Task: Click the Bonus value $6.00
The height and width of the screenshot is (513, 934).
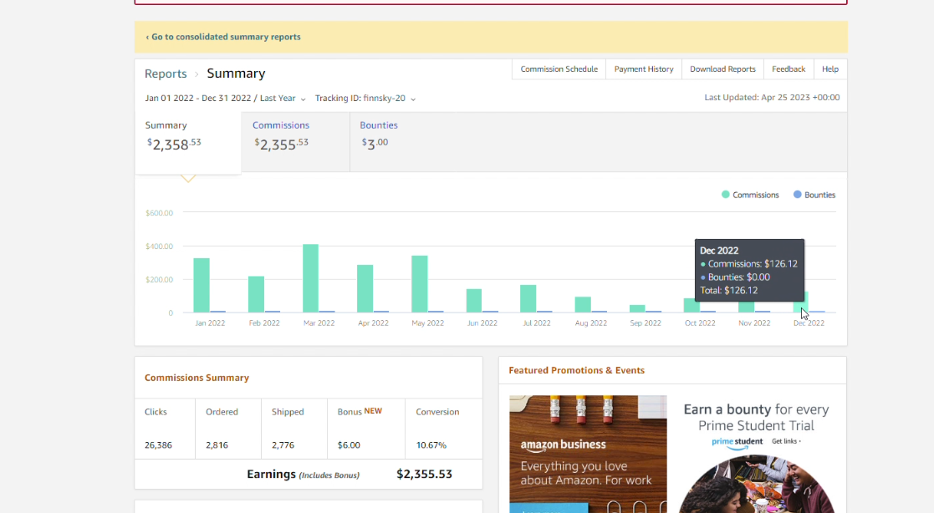Action: tap(349, 445)
